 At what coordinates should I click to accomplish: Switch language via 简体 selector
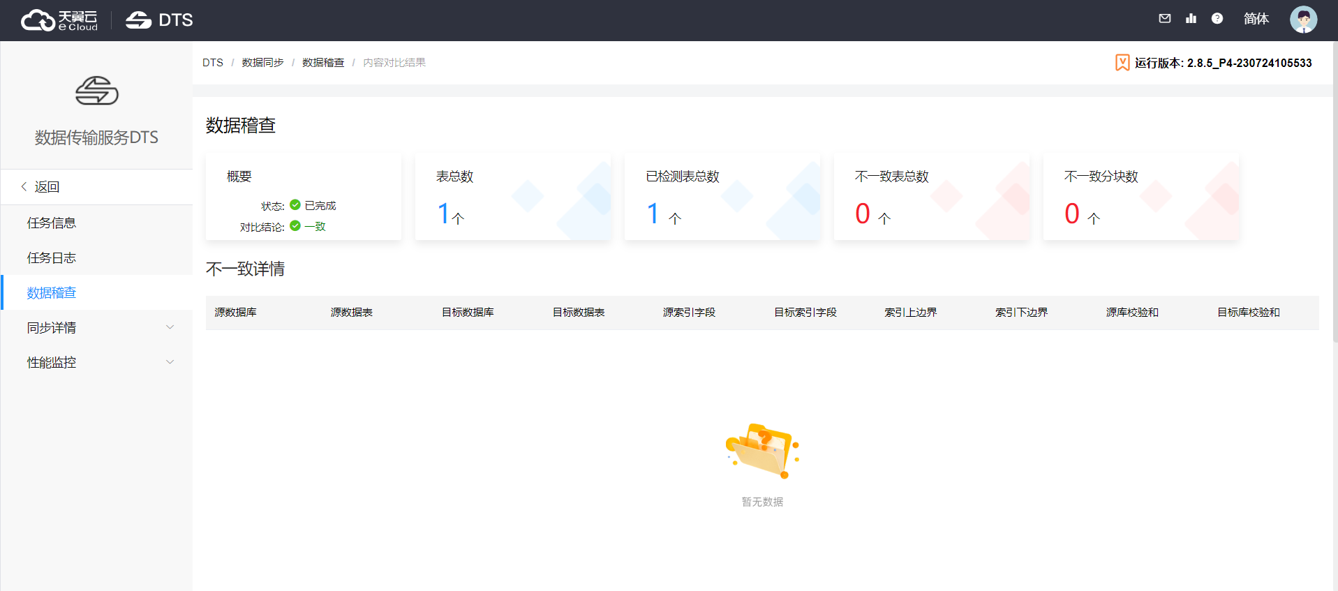point(1256,19)
